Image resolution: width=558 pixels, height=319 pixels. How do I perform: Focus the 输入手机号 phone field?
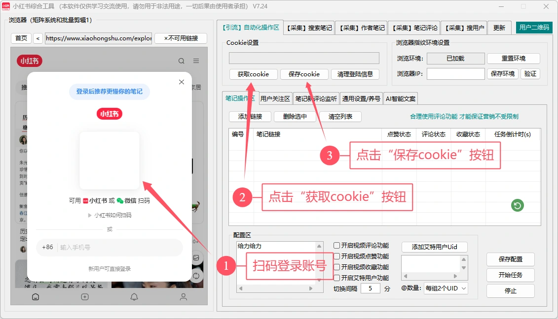119,247
